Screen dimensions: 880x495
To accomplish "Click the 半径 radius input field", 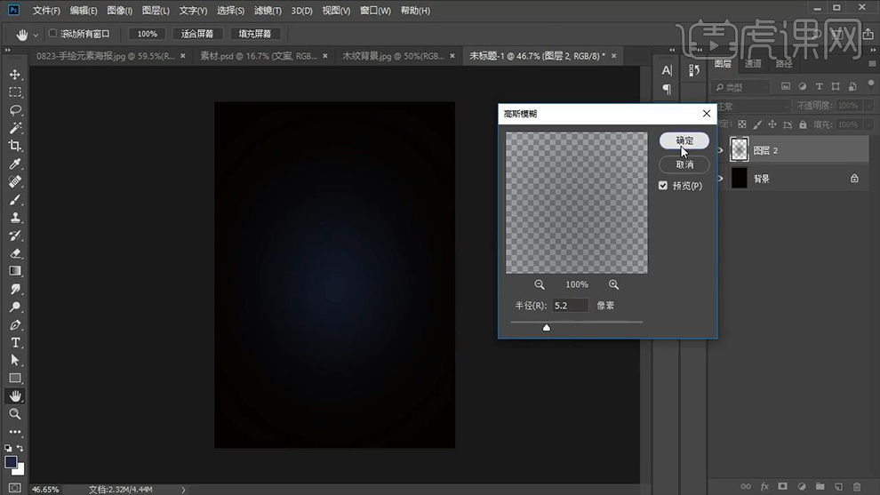I will point(570,305).
